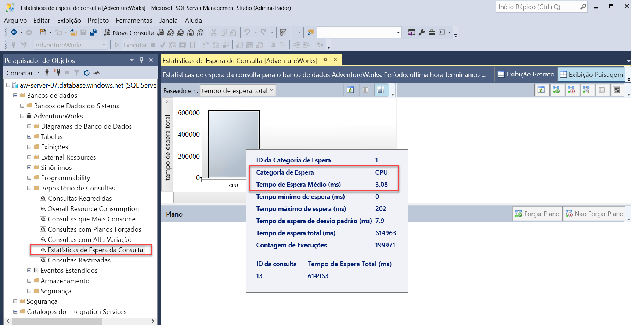
Task: Toggle the bar chart view button
Action: 381,90
